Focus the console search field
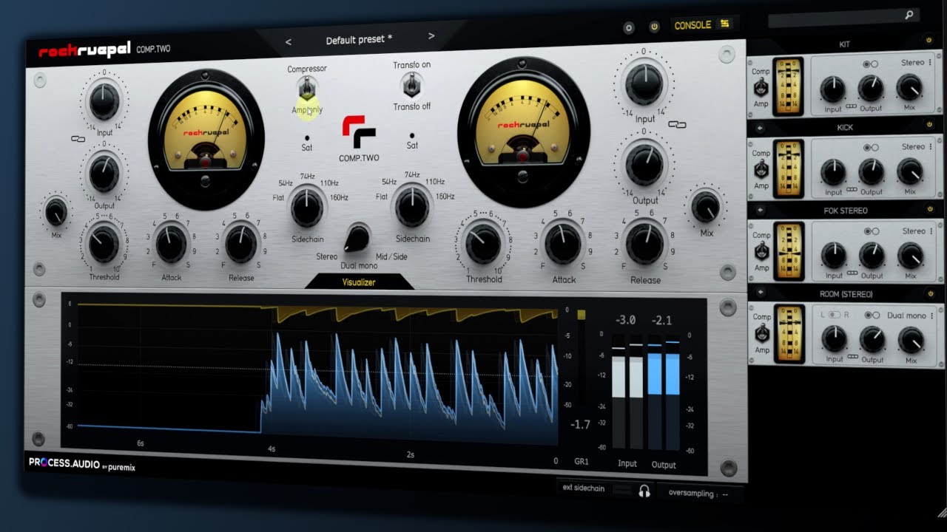The width and height of the screenshot is (947, 532). coord(843,17)
